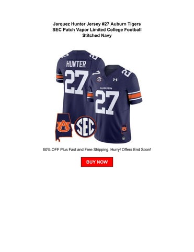This screenshot has width=194, height=252.
Task: Click the red BUY NOW button
Action: click(x=97, y=162)
